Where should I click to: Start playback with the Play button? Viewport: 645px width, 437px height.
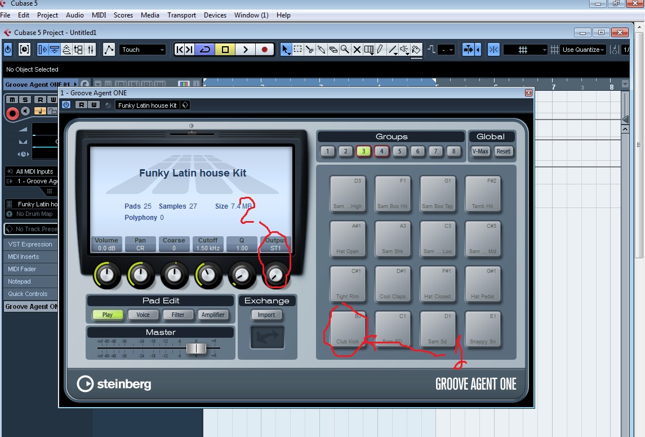point(246,50)
